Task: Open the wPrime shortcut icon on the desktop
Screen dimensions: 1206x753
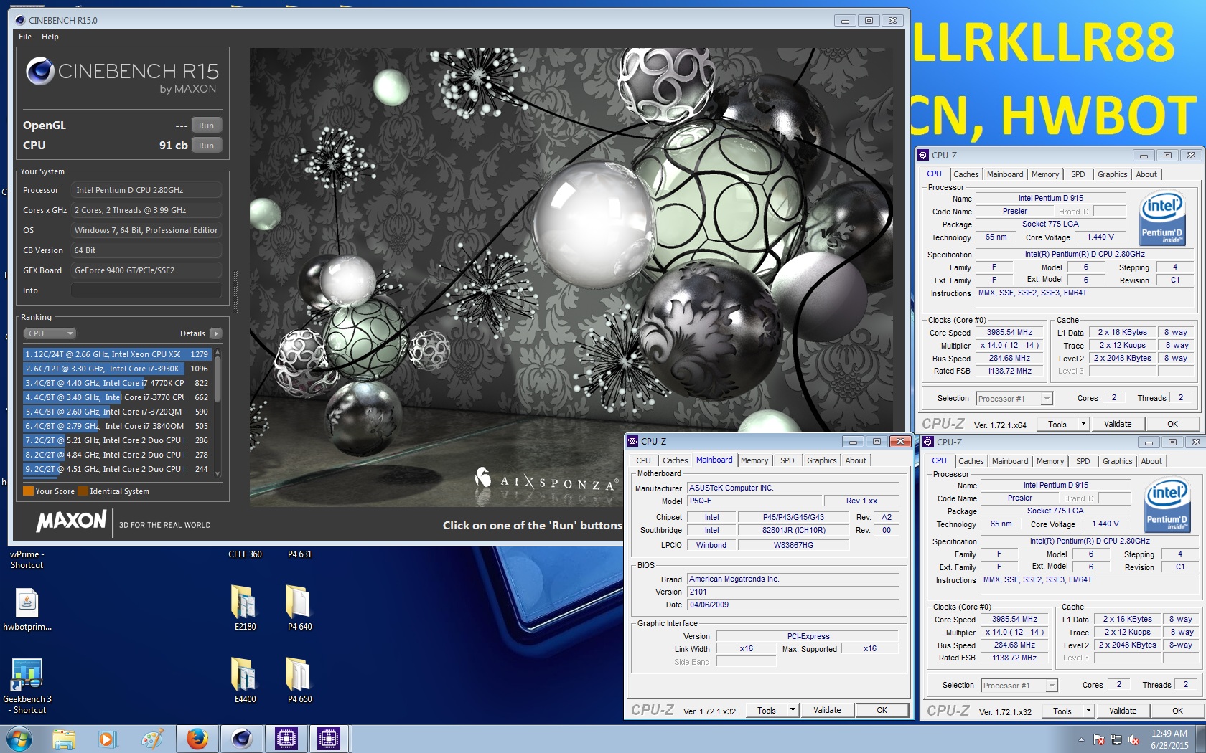Action: click(27, 559)
